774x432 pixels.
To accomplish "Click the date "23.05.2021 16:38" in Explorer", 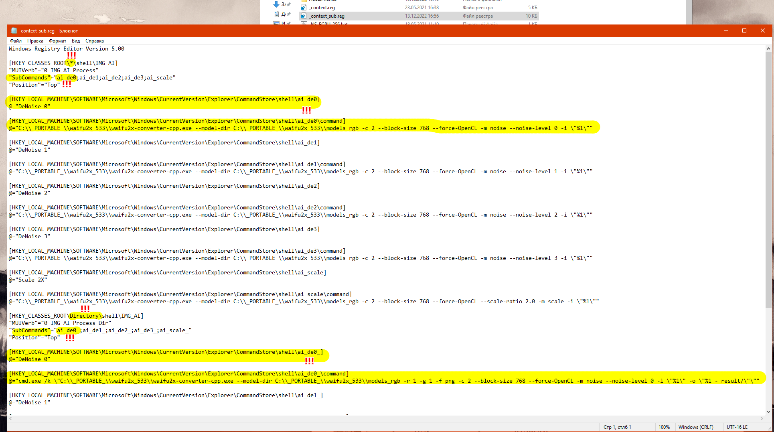I will pos(422,8).
